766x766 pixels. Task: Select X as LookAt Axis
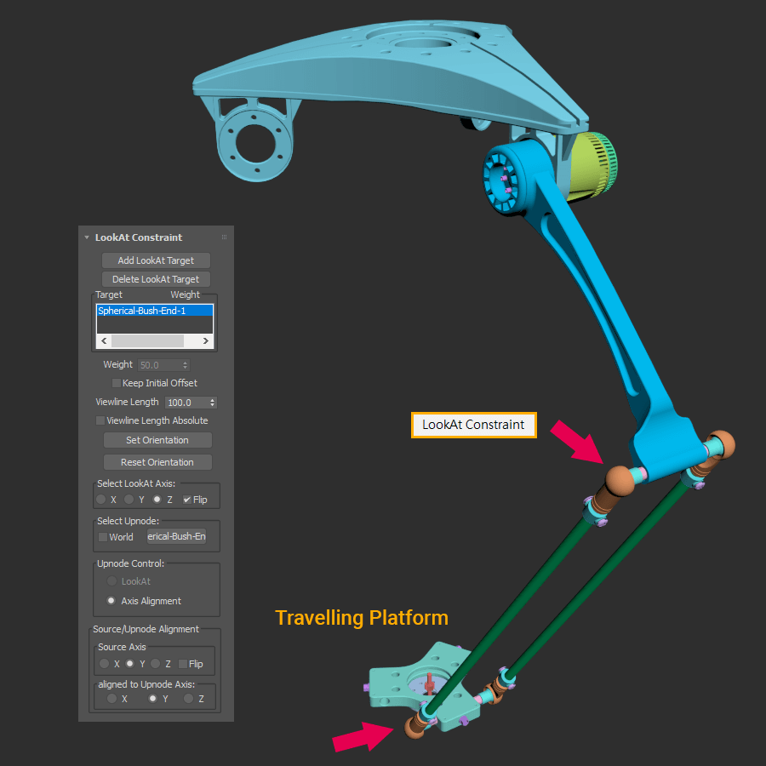(x=101, y=500)
